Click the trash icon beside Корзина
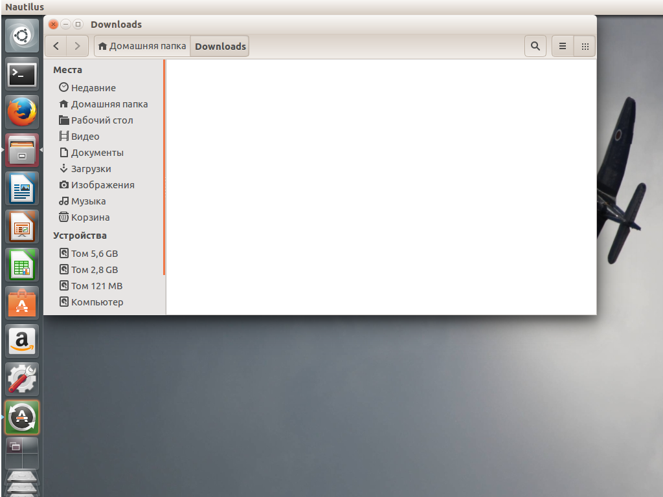This screenshot has height=497, width=663. (64, 217)
